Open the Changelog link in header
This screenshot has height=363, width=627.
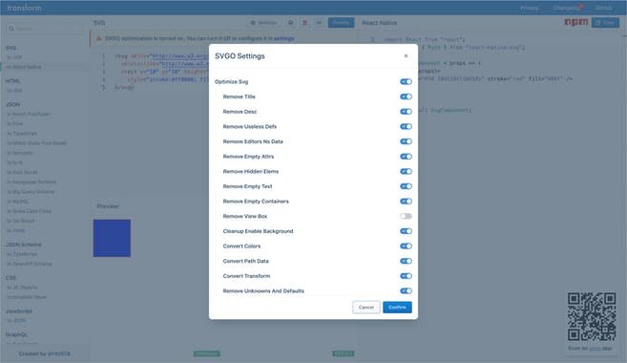tap(567, 8)
